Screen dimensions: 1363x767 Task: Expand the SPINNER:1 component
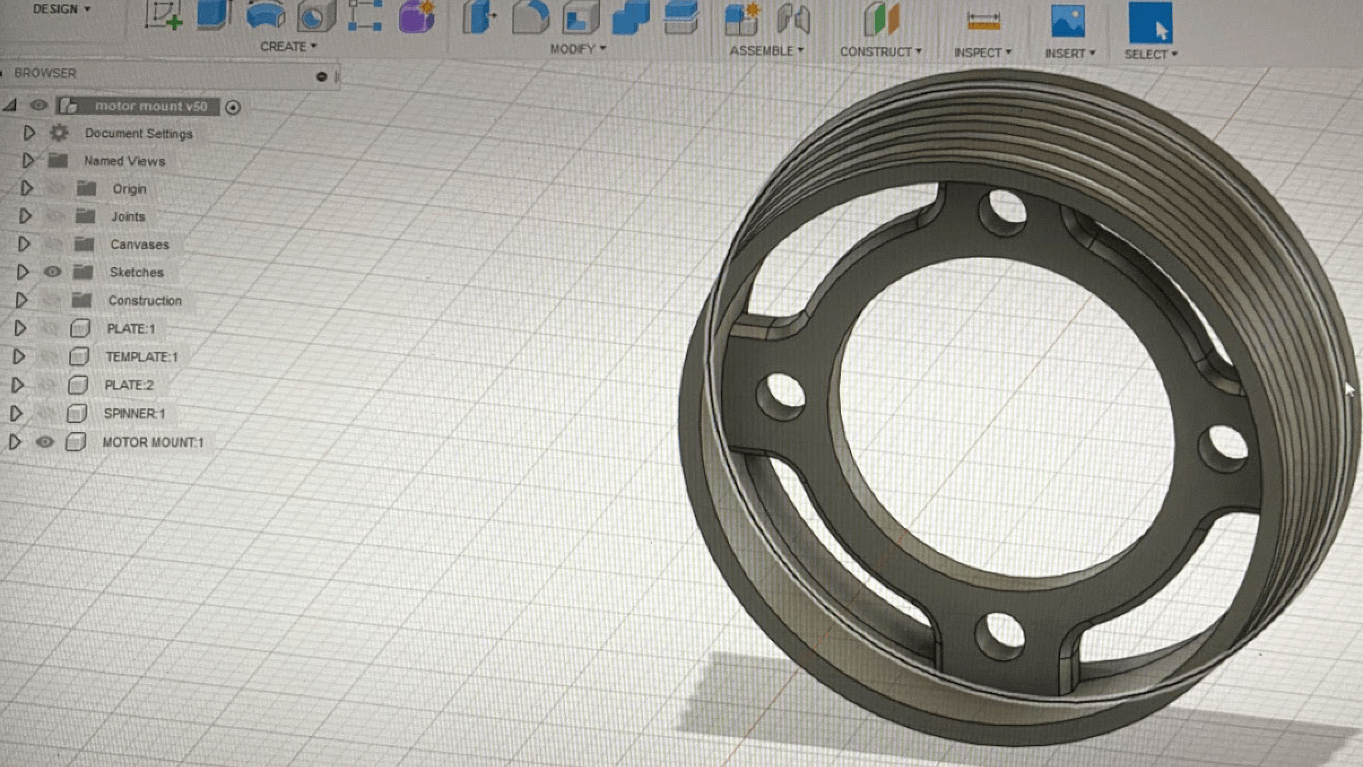[16, 413]
